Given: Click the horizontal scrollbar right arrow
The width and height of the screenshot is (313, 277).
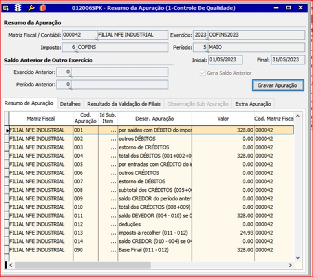Looking at the screenshot, I should click(x=290, y=265).
